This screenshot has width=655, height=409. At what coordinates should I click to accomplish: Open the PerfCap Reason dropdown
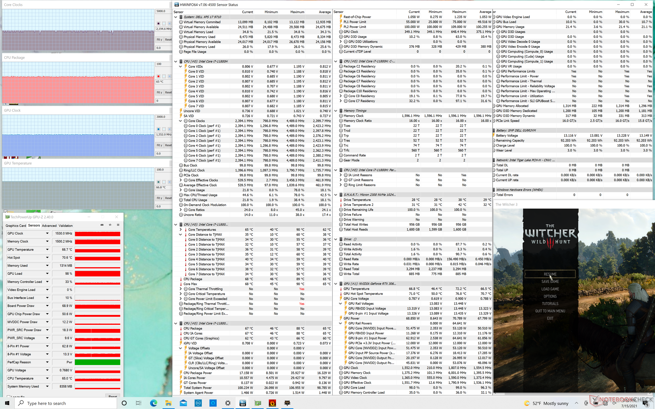[x=47, y=362]
